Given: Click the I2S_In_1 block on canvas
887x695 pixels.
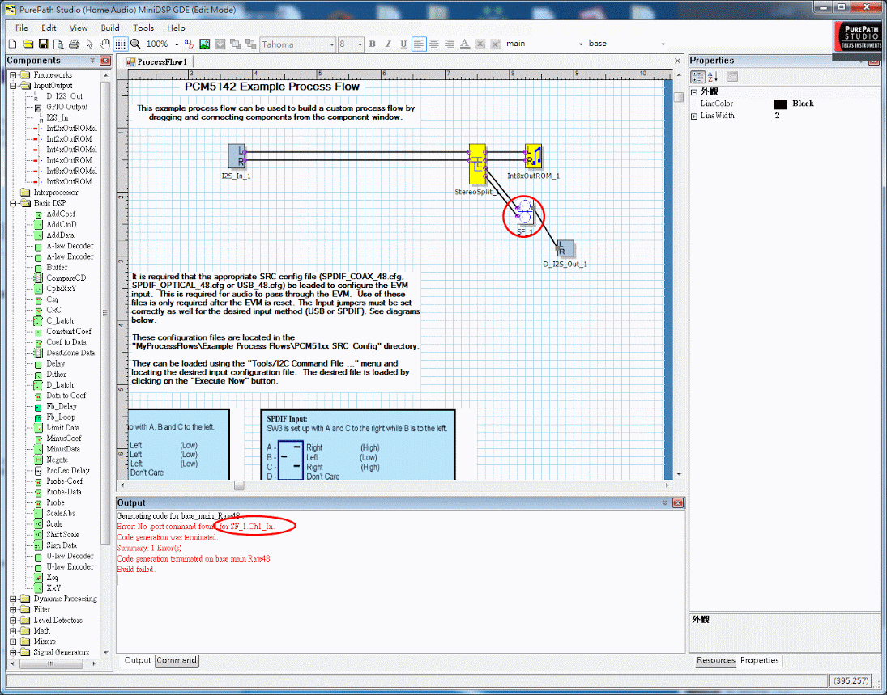Looking at the screenshot, I should (237, 156).
